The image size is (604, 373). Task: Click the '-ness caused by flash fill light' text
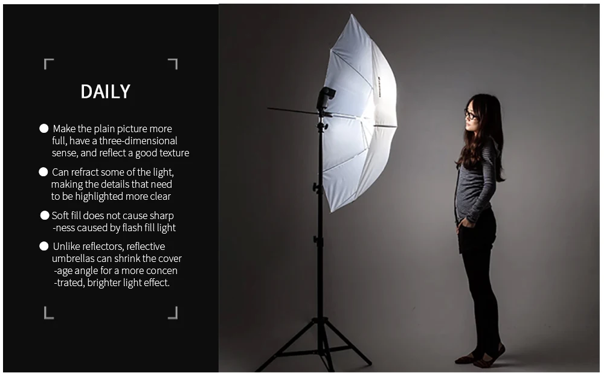click(114, 228)
